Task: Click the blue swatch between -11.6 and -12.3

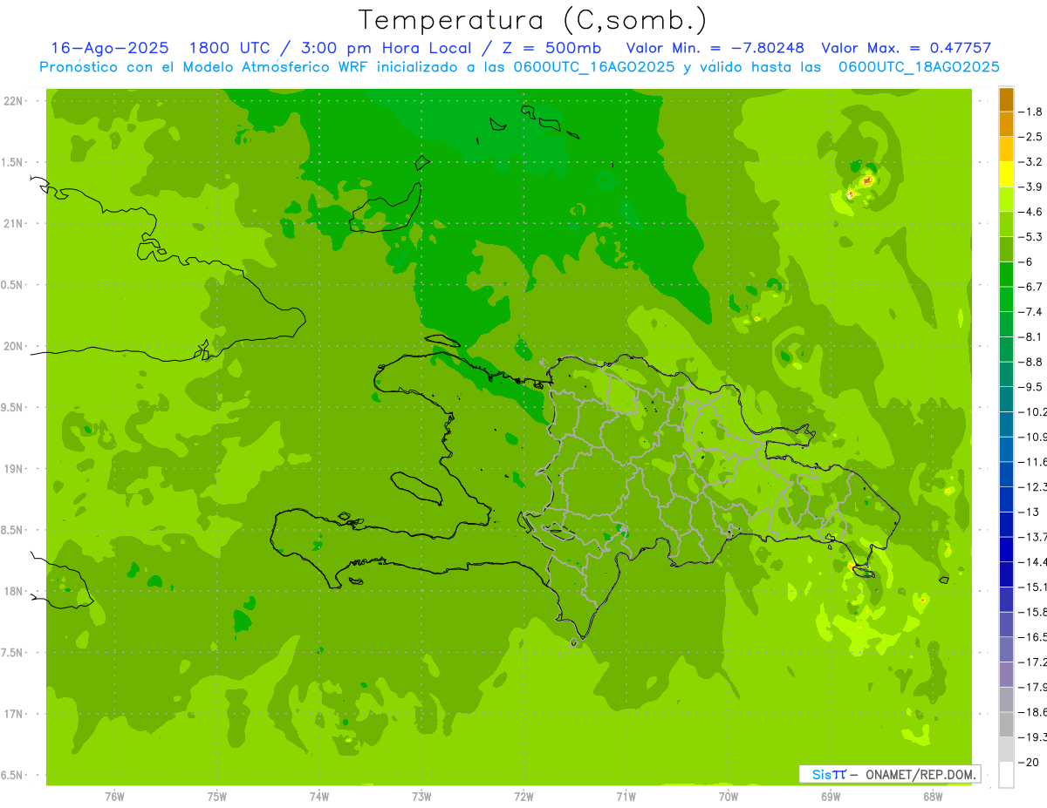Action: point(1006,474)
